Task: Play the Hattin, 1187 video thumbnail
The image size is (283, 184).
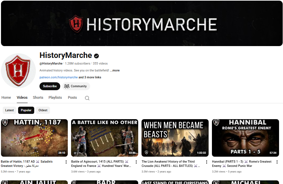Action: pos(34,138)
